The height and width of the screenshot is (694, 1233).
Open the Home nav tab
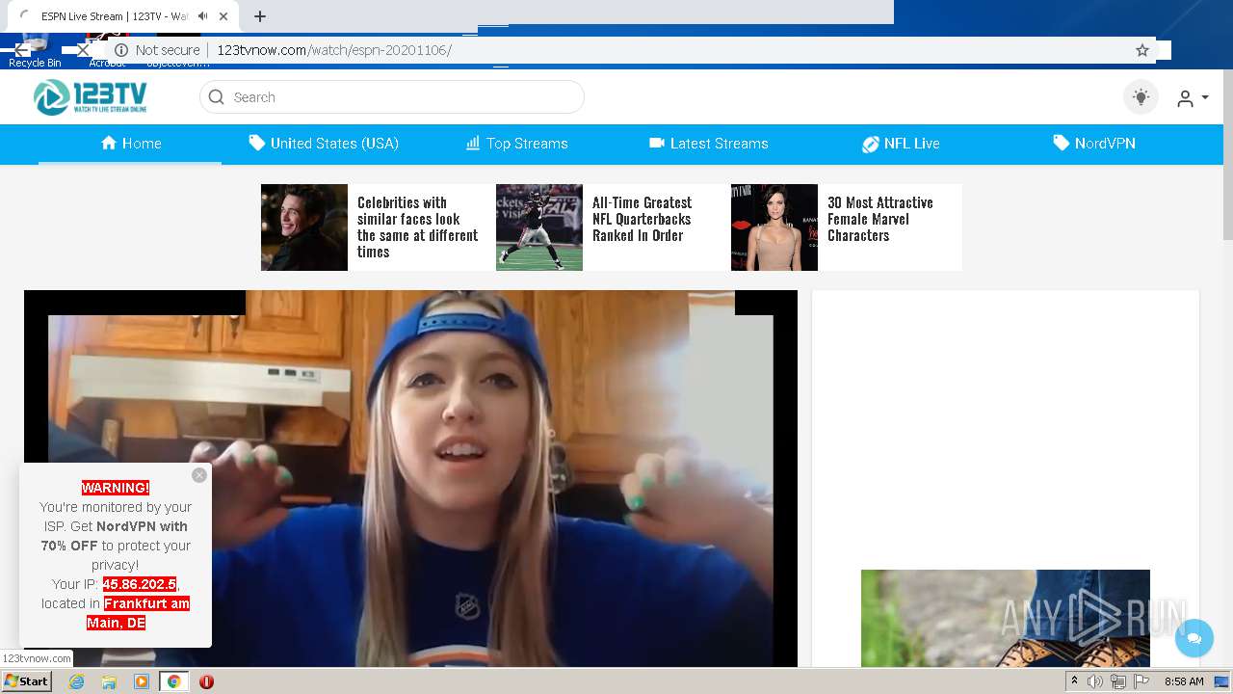point(130,144)
